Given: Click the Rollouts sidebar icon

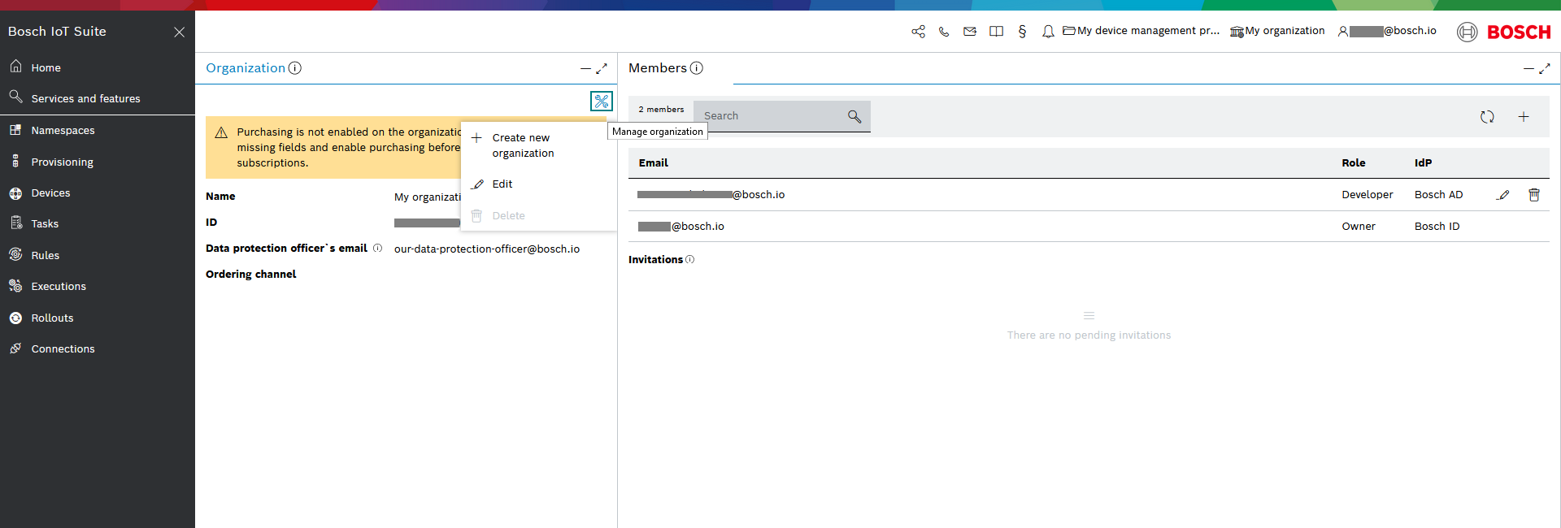Looking at the screenshot, I should point(15,318).
